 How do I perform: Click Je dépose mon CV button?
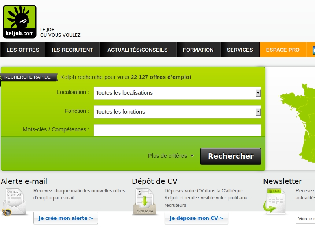pos(196,218)
